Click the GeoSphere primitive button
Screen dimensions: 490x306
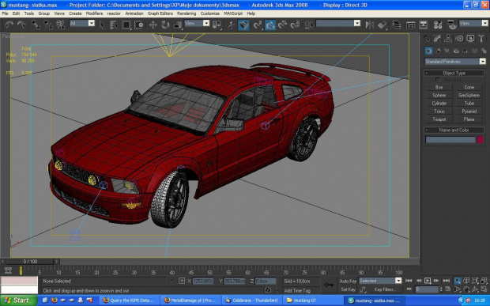[469, 95]
